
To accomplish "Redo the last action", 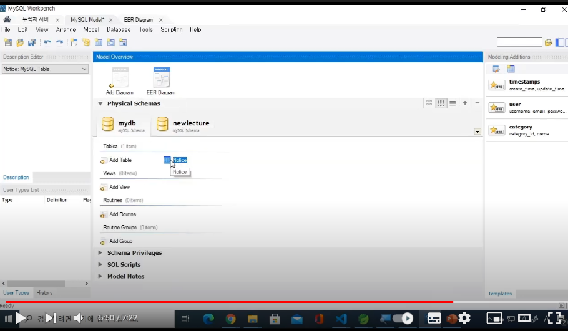I will (x=59, y=42).
